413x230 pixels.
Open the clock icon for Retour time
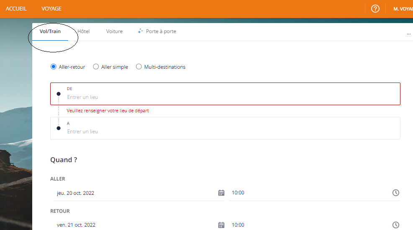click(395, 225)
